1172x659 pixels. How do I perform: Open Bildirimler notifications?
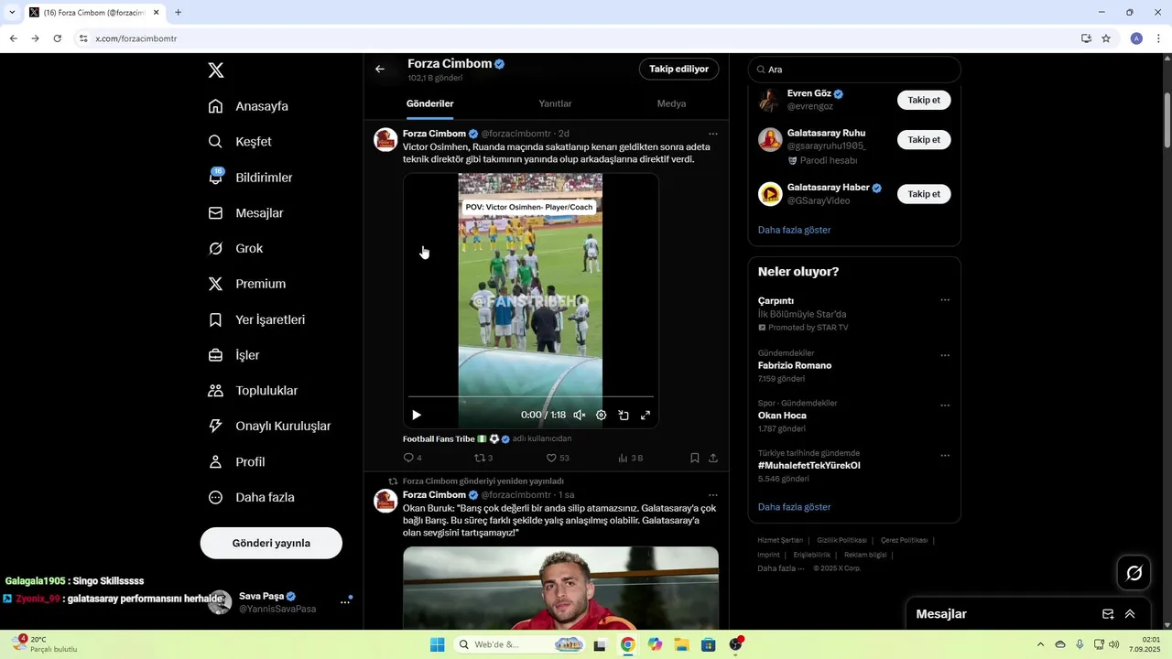[x=250, y=178]
